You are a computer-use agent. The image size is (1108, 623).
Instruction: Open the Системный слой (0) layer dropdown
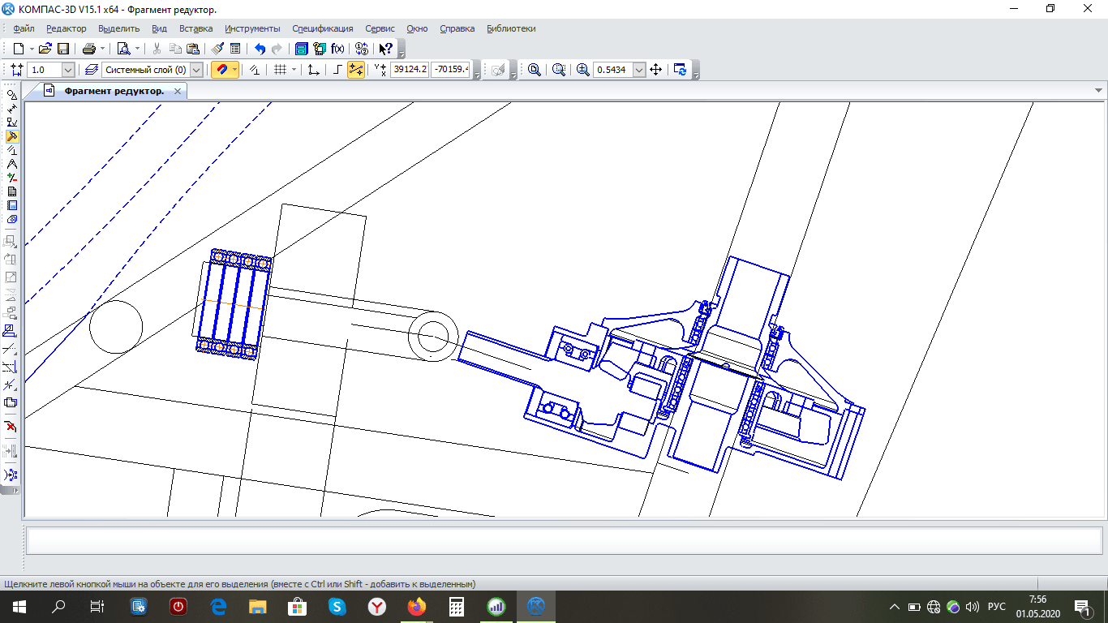tap(195, 70)
